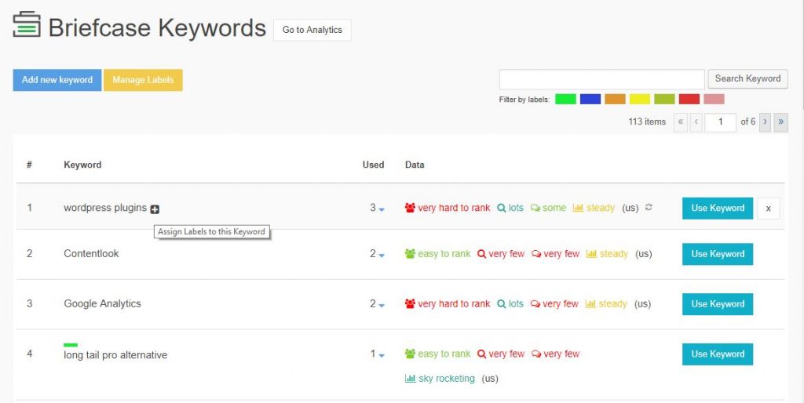Screen dimensions: 804x403
Task: Click the red people icon in Google Analytics row
Action: coord(410,303)
